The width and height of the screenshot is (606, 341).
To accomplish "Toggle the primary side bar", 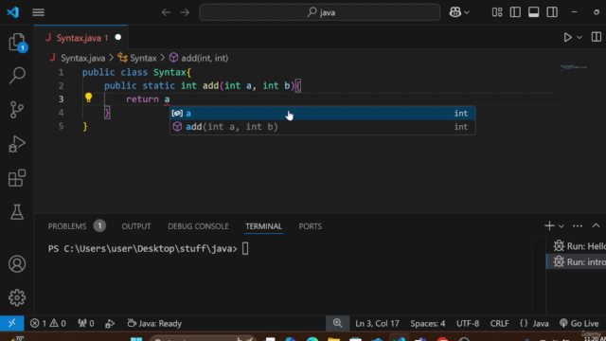I will pos(515,12).
